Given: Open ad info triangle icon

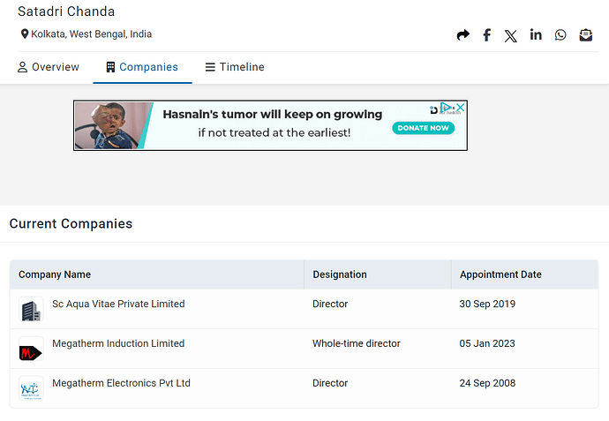Looking at the screenshot, I should [x=447, y=108].
